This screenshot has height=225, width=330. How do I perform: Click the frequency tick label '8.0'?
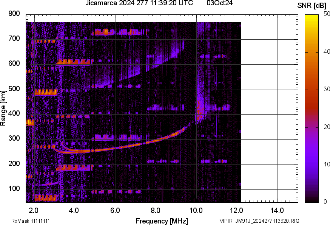pos(155,210)
